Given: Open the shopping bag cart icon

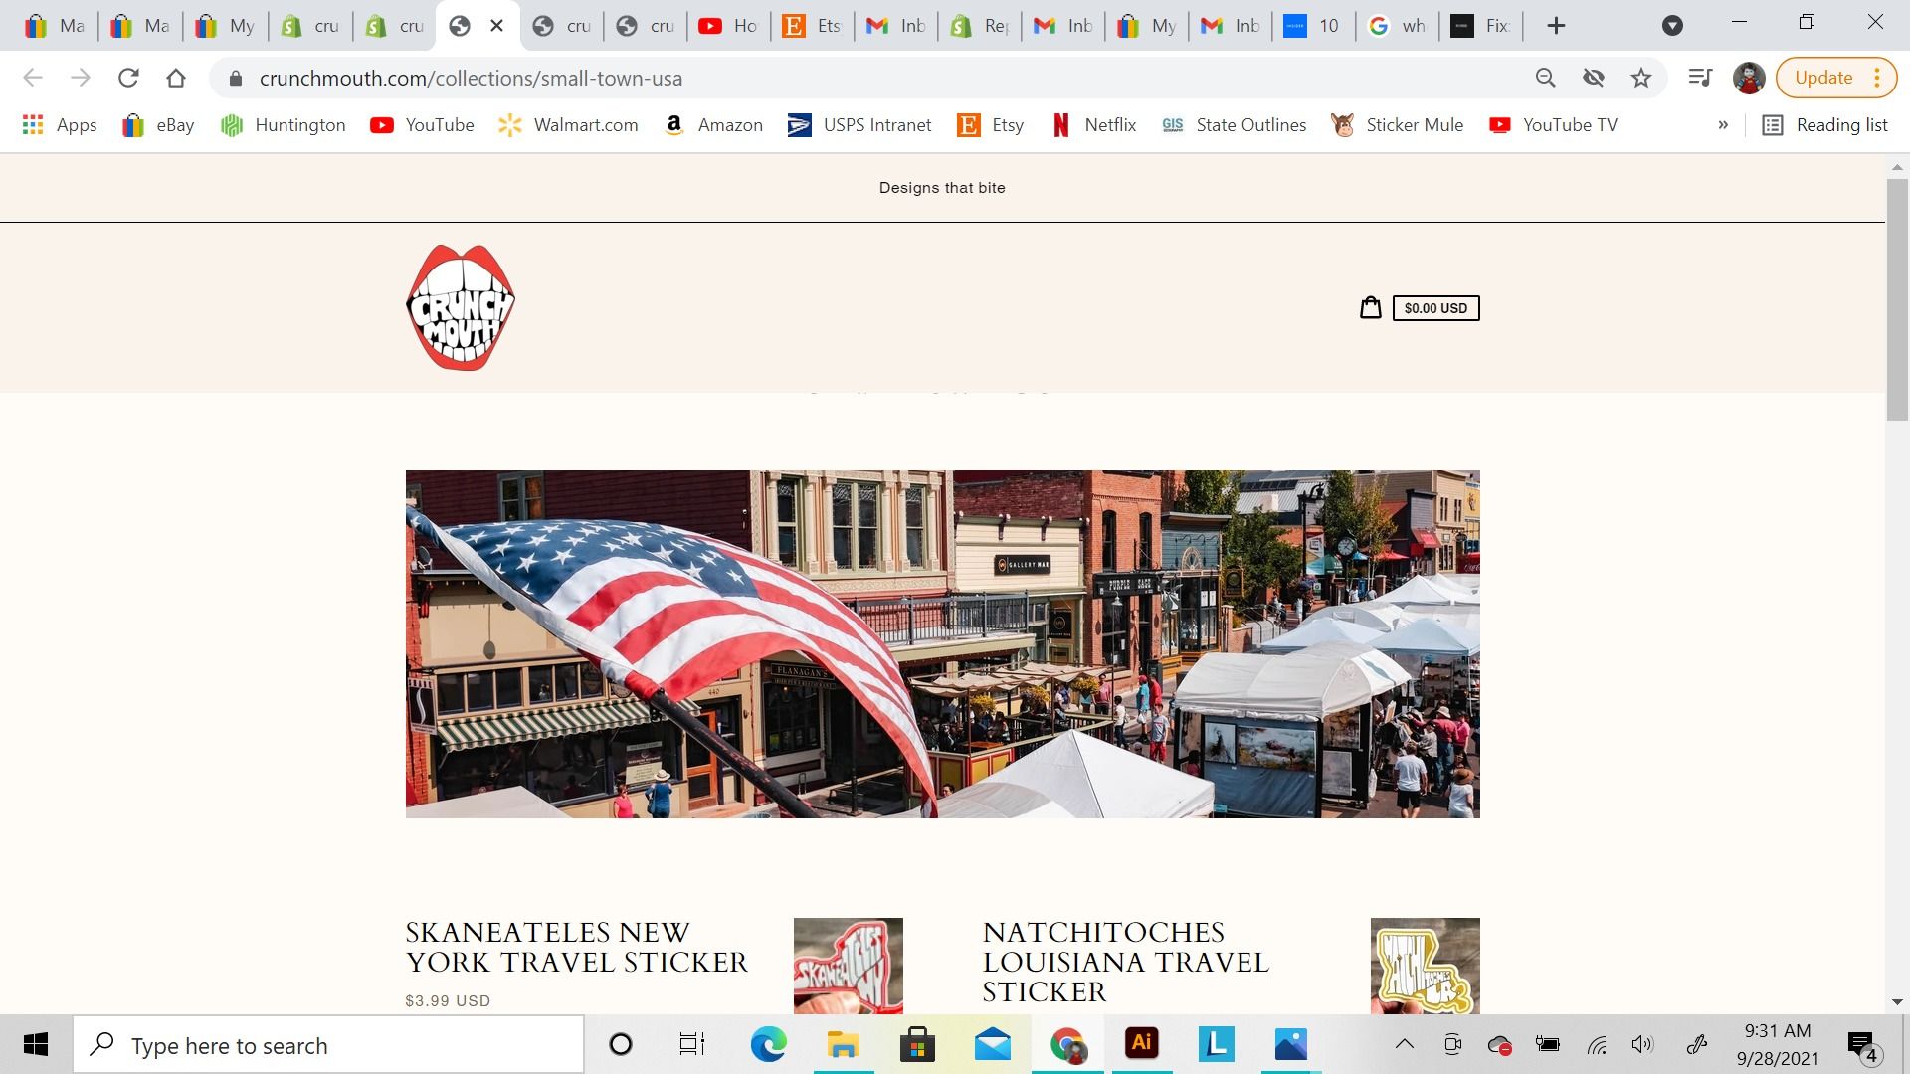Looking at the screenshot, I should click(x=1370, y=307).
